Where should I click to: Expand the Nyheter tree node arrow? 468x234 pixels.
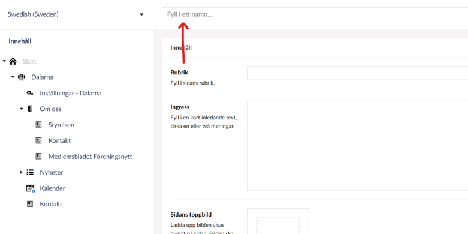tap(21, 172)
